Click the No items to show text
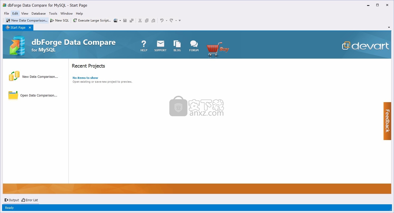 coord(85,78)
